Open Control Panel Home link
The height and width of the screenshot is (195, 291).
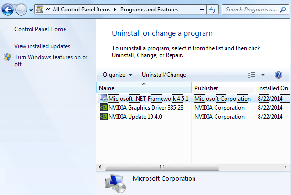point(40,29)
